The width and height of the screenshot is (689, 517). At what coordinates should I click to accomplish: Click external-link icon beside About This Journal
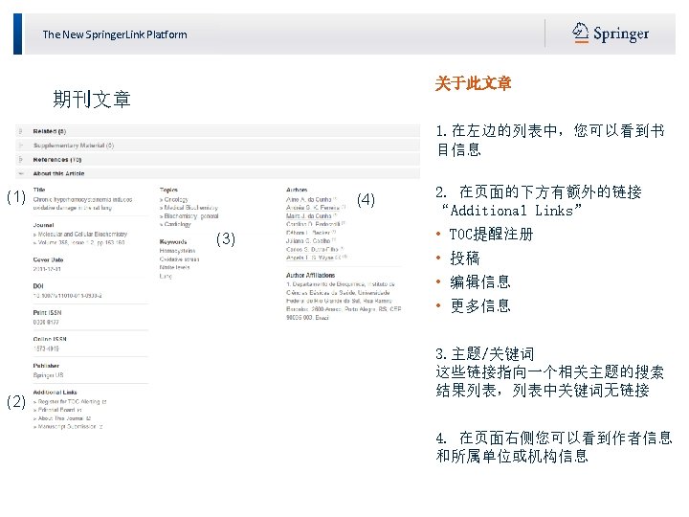[x=89, y=418]
